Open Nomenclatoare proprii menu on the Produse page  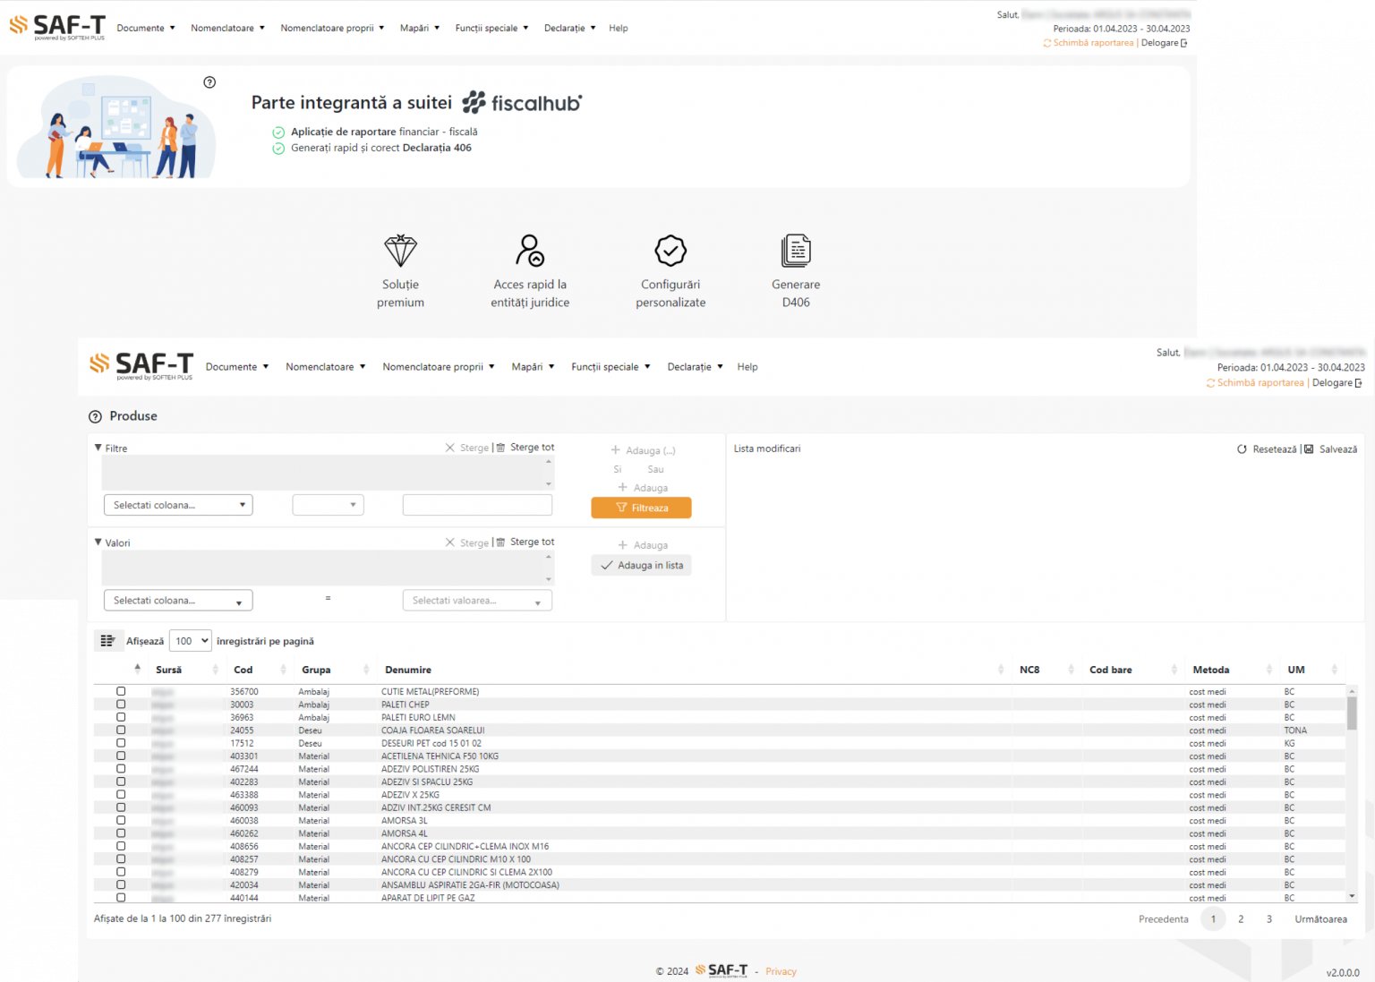(439, 367)
